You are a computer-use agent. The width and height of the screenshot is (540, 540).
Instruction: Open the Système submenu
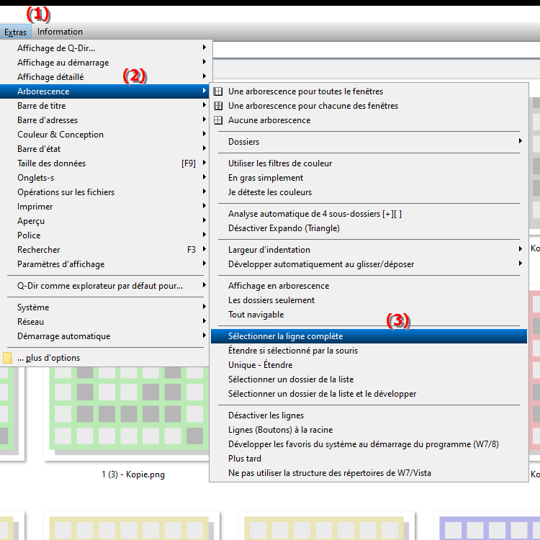104,307
